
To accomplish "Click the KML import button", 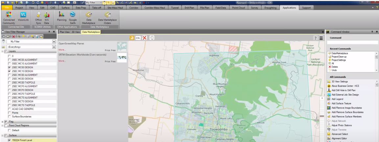I will coord(138,38).
